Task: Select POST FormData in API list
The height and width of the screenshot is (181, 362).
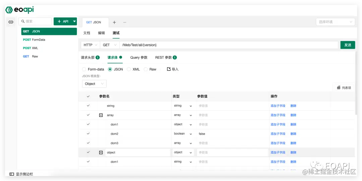Action: 49,40
